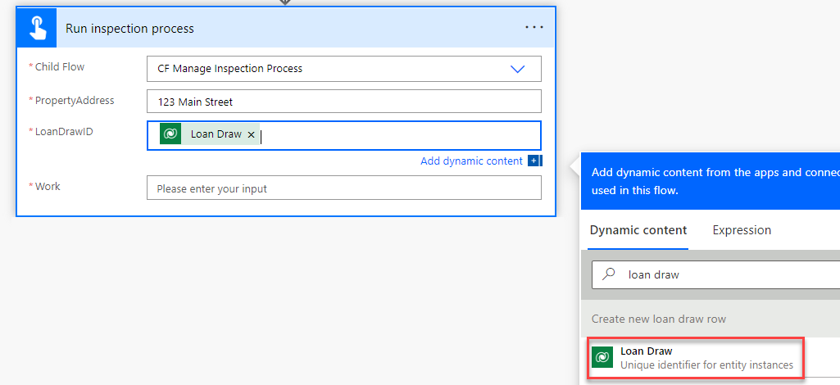The image size is (840, 385).
Task: Click the Dataverse icon inside the LoanDrawID token
Action: point(170,134)
